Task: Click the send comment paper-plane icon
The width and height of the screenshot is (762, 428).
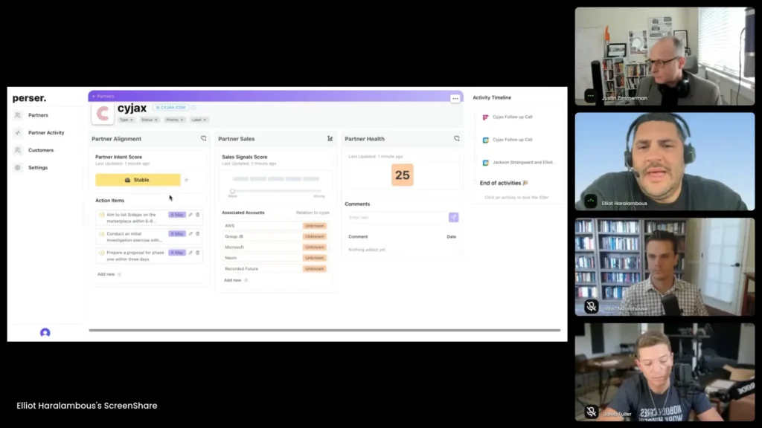Action: pyautogui.click(x=453, y=217)
